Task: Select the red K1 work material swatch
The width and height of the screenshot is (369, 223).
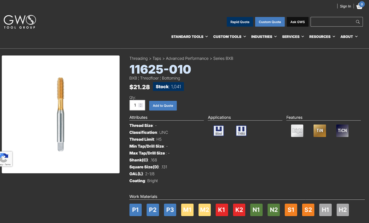Action: (222, 210)
